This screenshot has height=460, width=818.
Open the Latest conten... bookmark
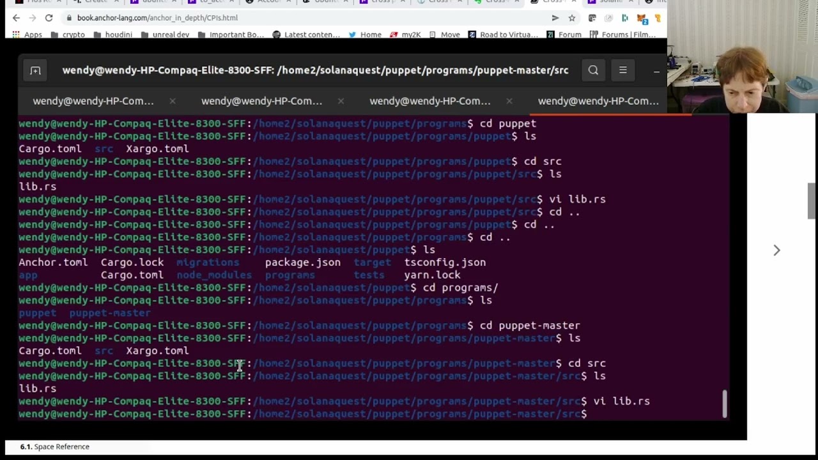click(x=306, y=34)
